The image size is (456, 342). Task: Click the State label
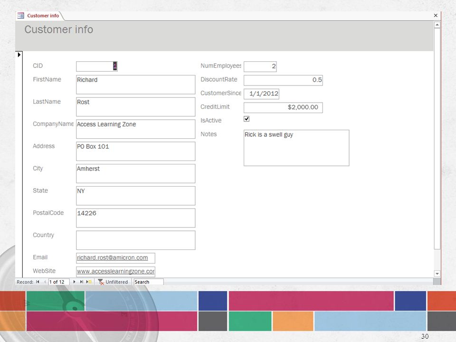pos(40,190)
